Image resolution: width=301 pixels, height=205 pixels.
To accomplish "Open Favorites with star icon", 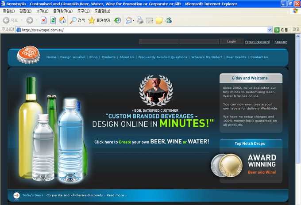I will (99, 20).
